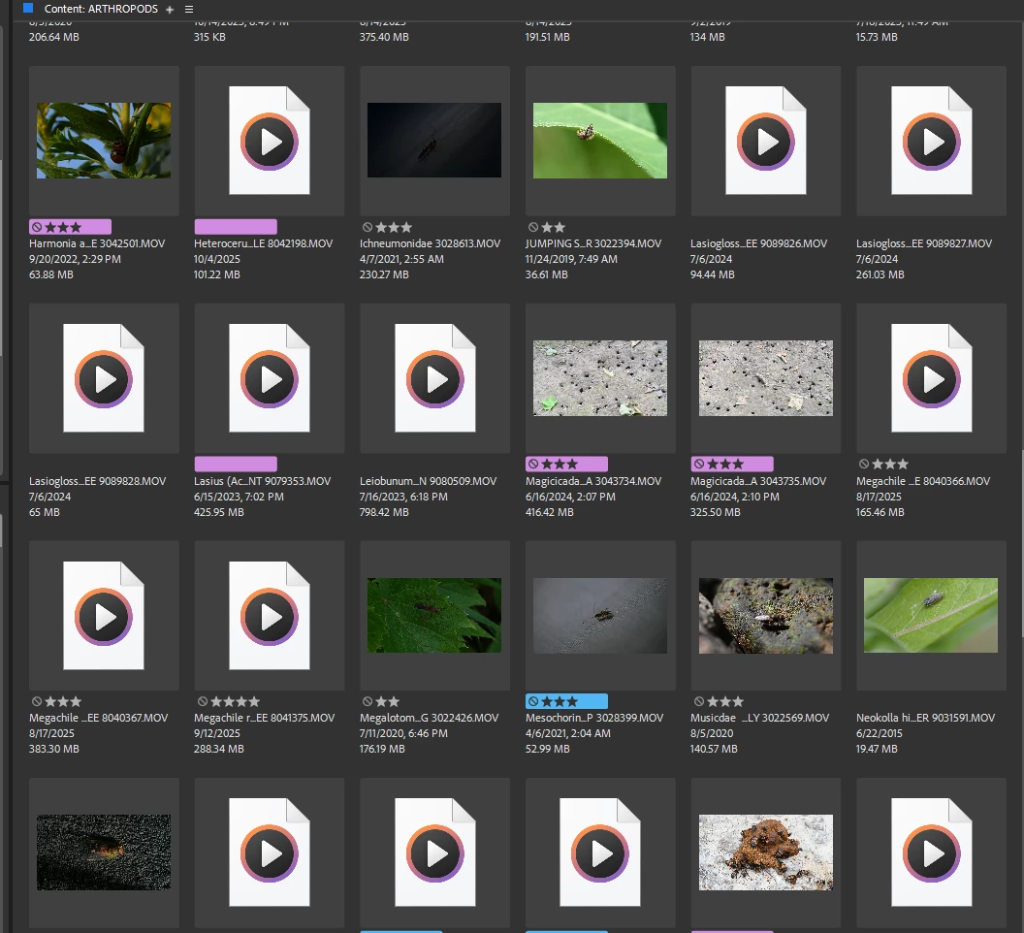This screenshot has width=1024, height=933.
Task: Select the dark Ichneumonidae 3028613.MOV thumbnail
Action: click(x=434, y=140)
